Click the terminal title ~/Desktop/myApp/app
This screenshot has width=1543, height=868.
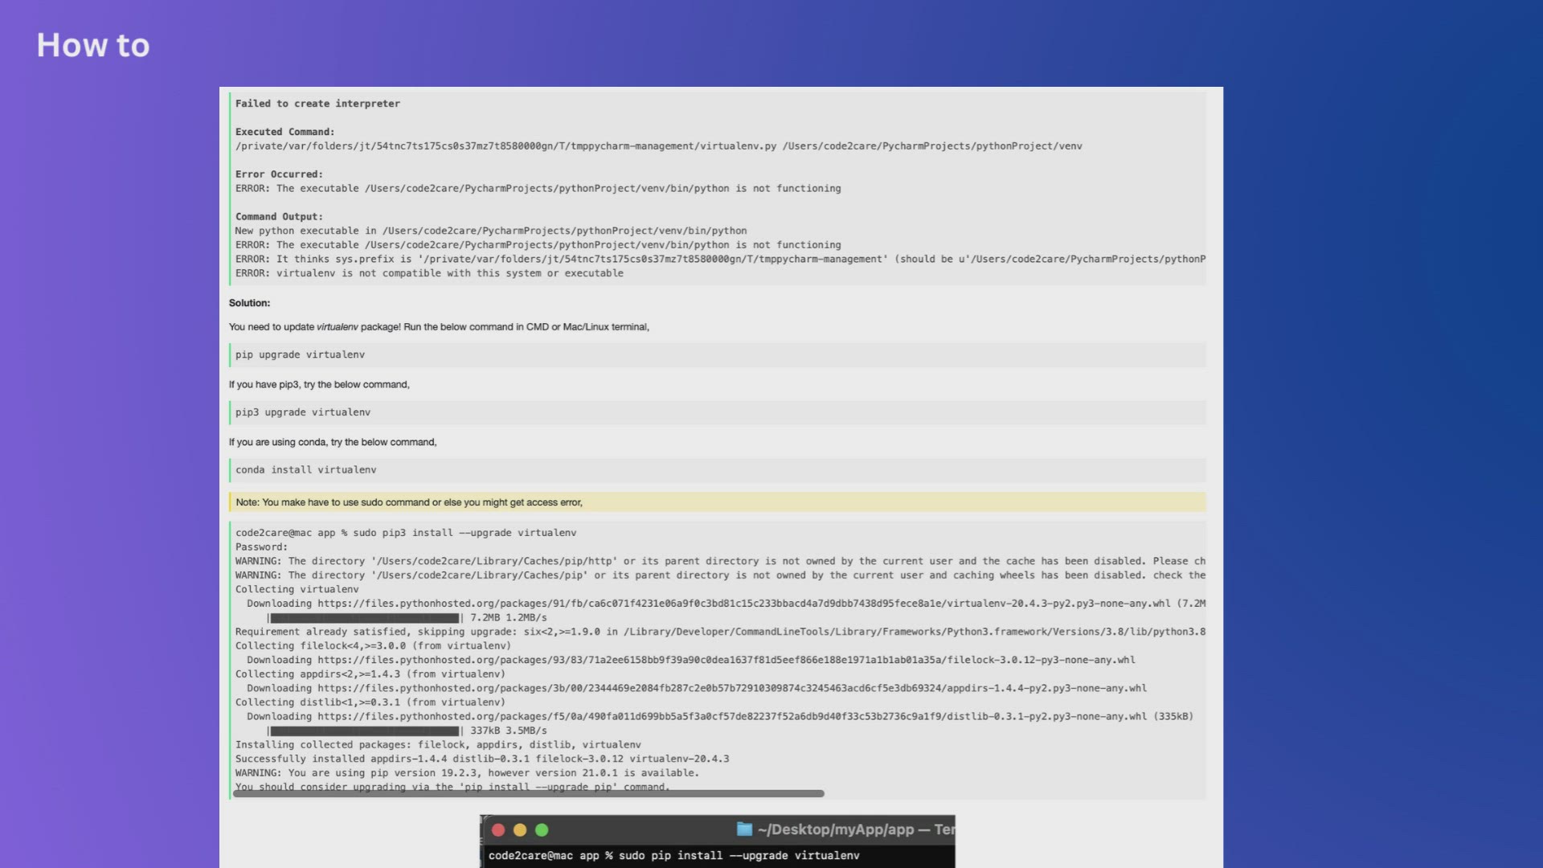(836, 829)
